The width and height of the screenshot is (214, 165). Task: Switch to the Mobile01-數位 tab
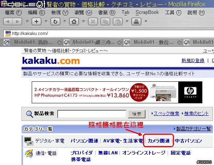[152, 42]
